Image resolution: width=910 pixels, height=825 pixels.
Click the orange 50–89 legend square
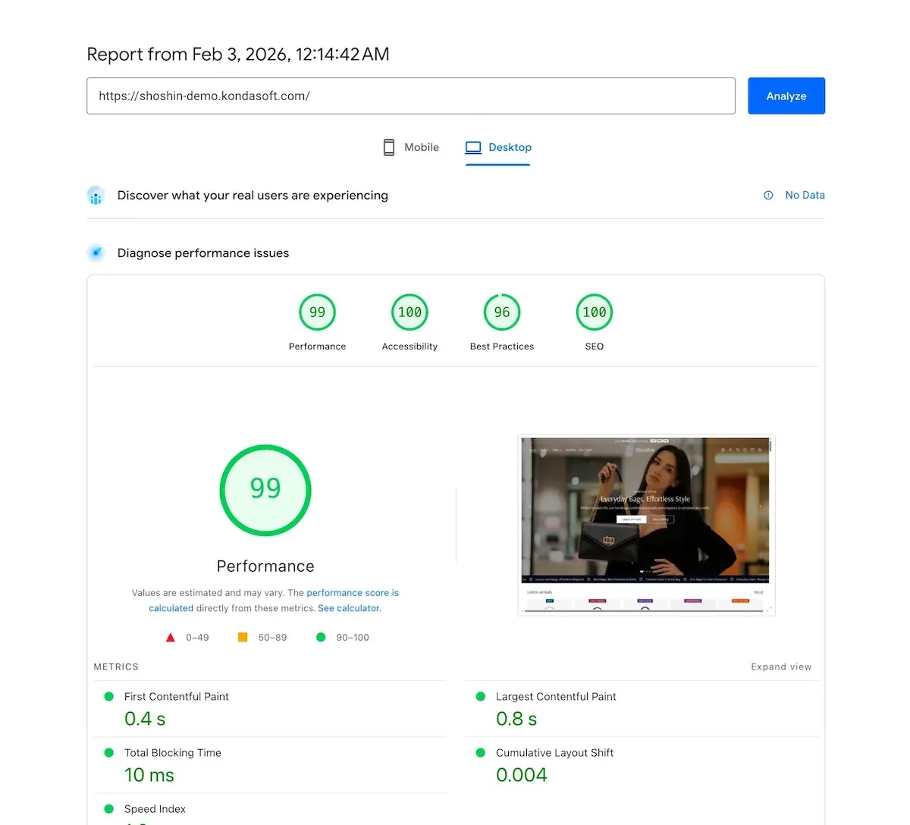[x=243, y=637]
